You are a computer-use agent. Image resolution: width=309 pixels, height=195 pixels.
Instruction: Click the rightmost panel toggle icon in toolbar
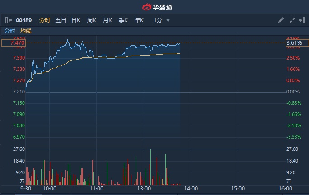[301, 20]
